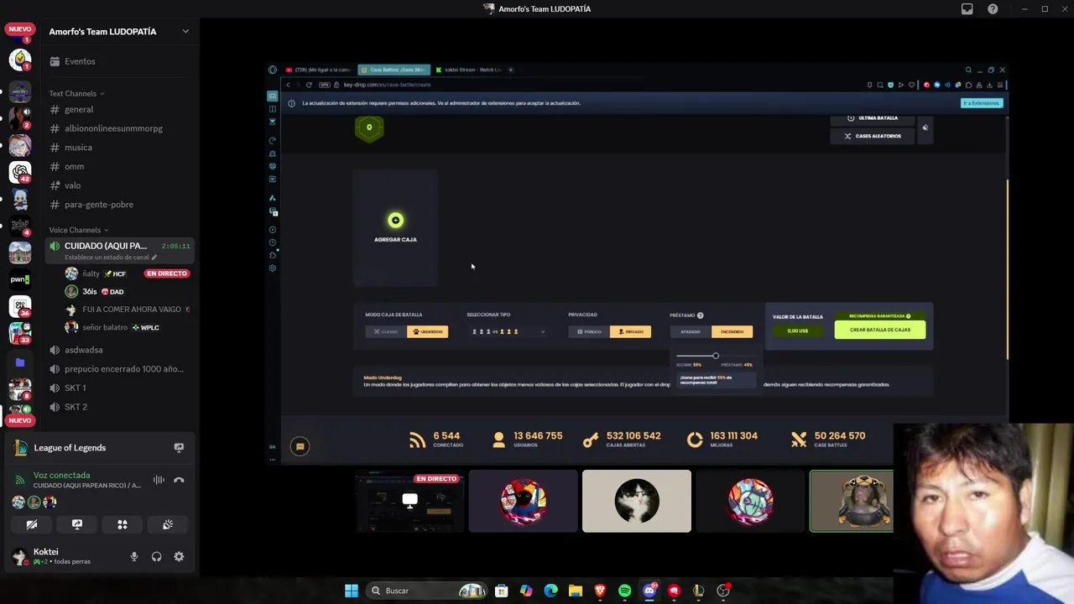This screenshot has width=1074, height=604.
Task: Deafen audio with headphones icon
Action: tap(156, 556)
